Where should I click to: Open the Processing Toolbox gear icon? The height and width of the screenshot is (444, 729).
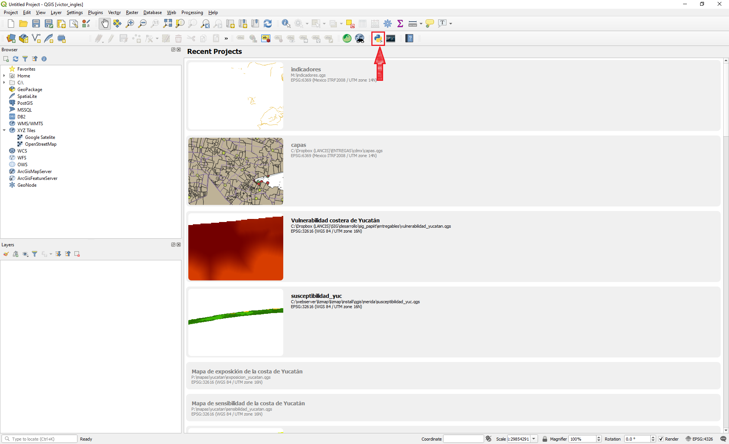point(388,24)
